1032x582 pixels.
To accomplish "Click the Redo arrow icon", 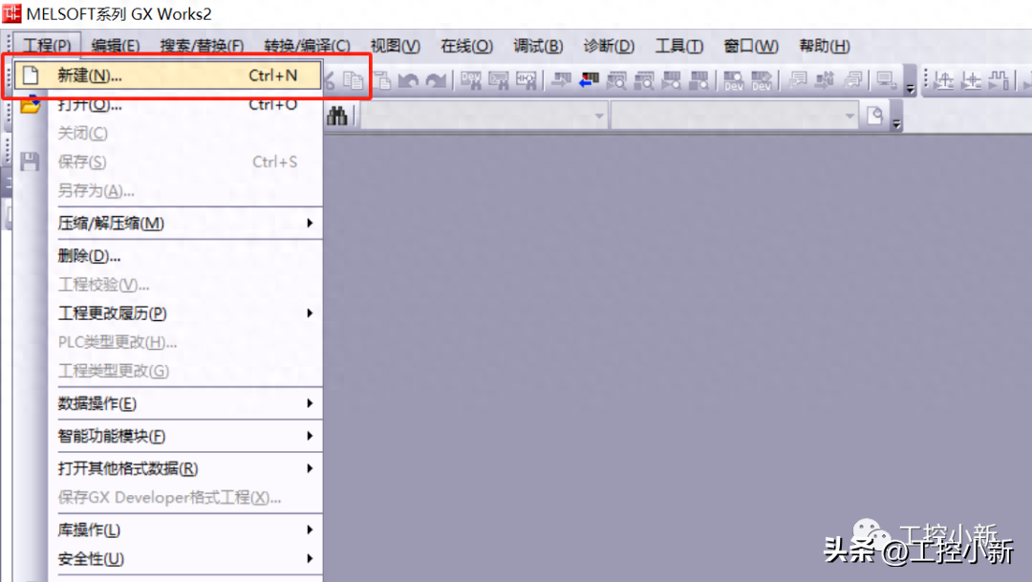I will (x=436, y=81).
